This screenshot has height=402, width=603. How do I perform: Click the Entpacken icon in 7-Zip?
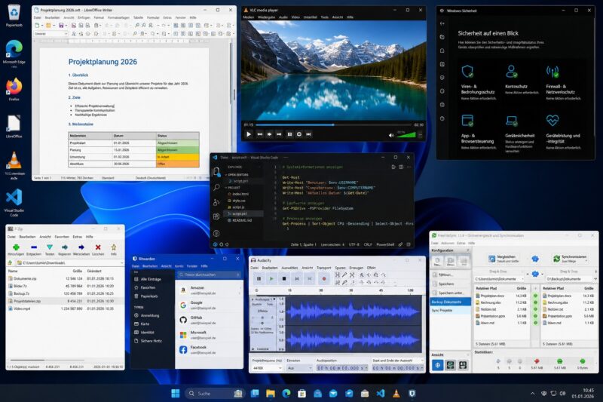coord(34,247)
